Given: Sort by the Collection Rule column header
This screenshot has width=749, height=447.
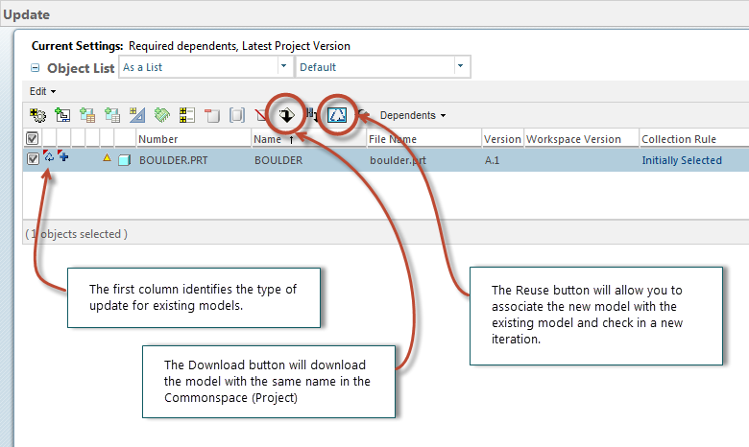Looking at the screenshot, I should click(x=679, y=139).
